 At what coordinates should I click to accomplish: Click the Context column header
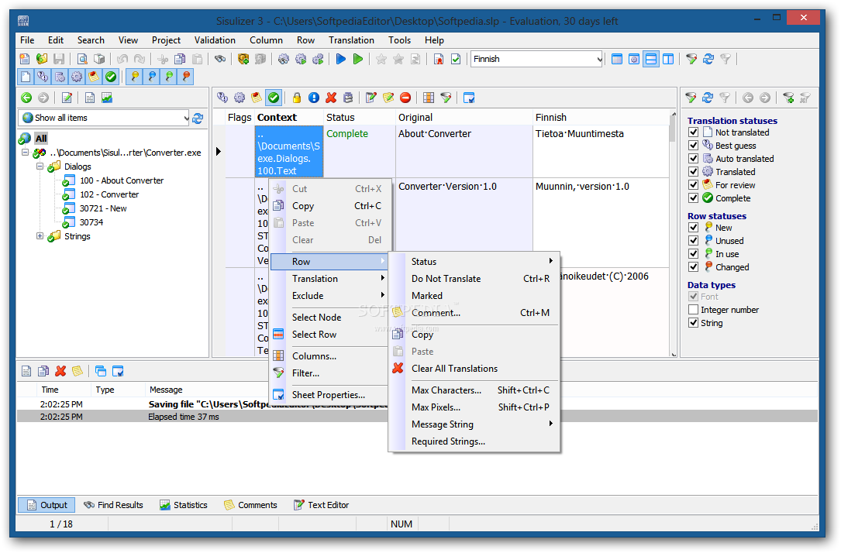point(288,118)
